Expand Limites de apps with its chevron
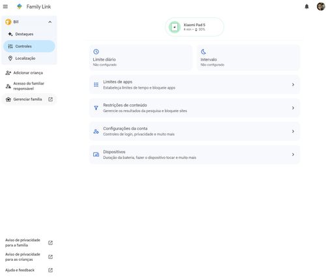This screenshot has height=277, width=326. pyautogui.click(x=293, y=85)
